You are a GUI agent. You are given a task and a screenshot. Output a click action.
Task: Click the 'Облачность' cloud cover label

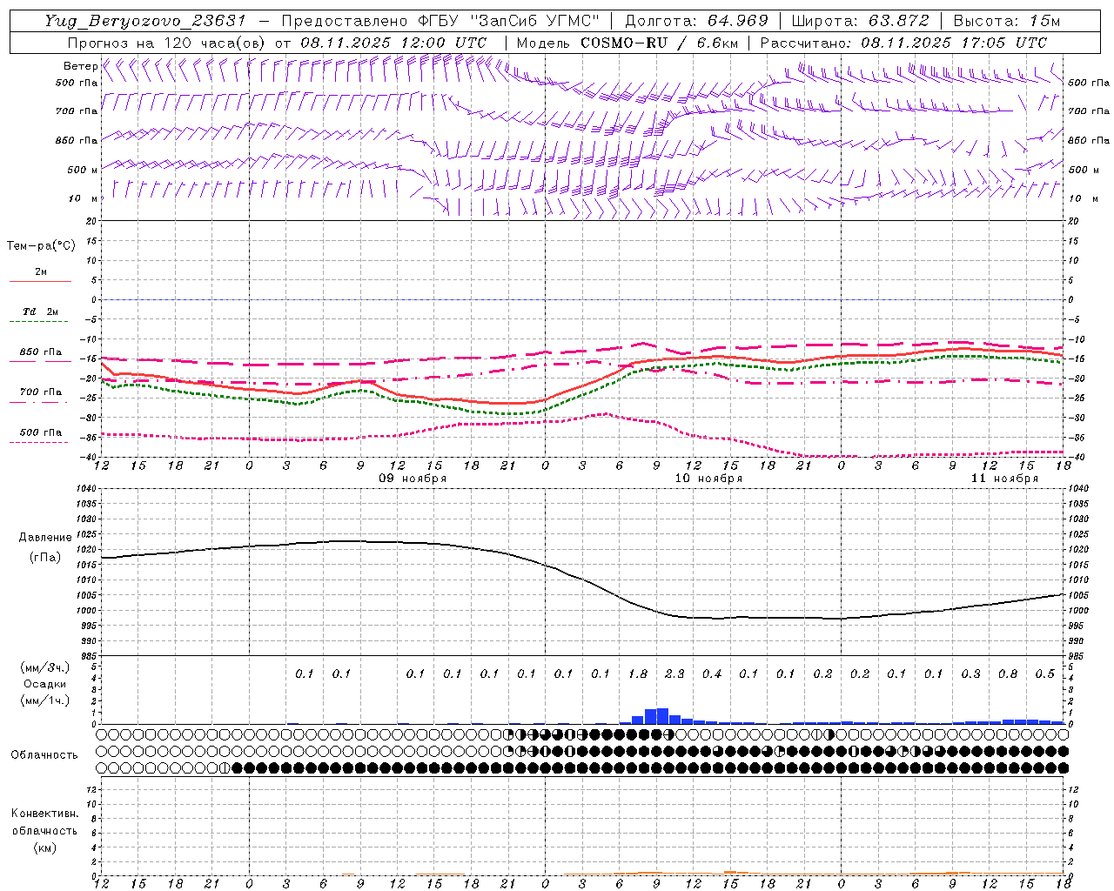pos(44,755)
